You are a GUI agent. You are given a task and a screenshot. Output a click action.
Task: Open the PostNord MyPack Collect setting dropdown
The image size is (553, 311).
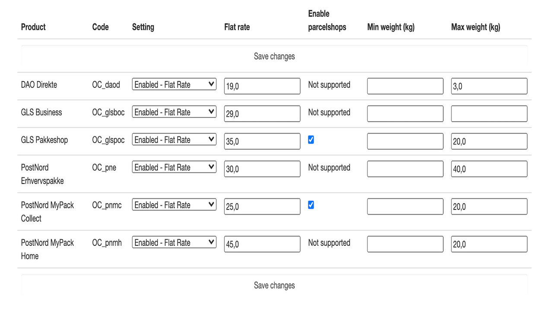coord(174,204)
